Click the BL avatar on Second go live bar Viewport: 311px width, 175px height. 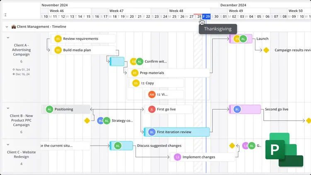pyautogui.click(x=237, y=109)
